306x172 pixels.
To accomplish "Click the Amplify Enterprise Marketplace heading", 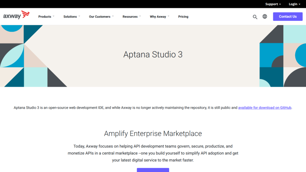I will click(153, 133).
